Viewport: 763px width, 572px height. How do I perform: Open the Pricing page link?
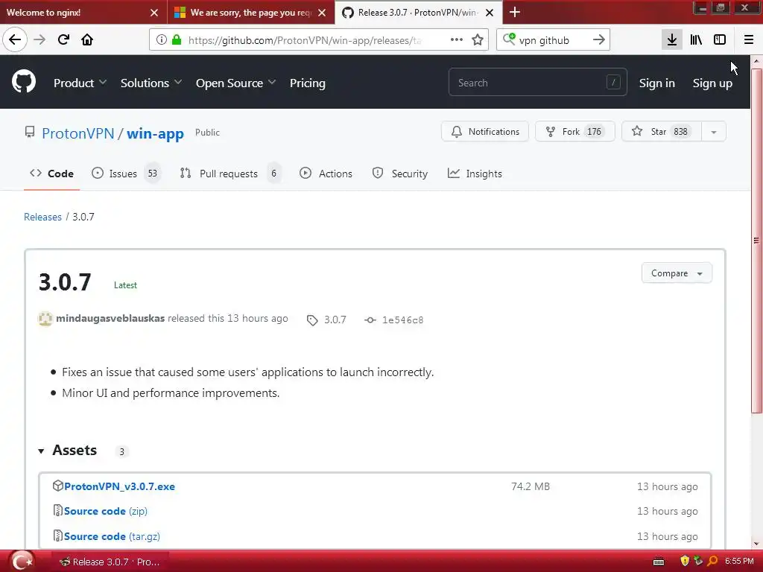click(x=308, y=83)
